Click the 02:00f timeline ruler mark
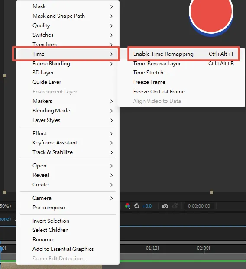 point(204,248)
